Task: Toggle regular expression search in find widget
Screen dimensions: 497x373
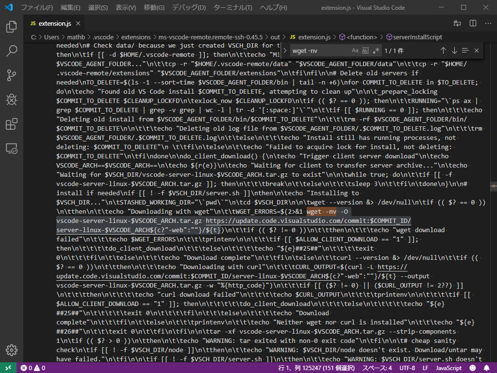Action: (x=376, y=51)
